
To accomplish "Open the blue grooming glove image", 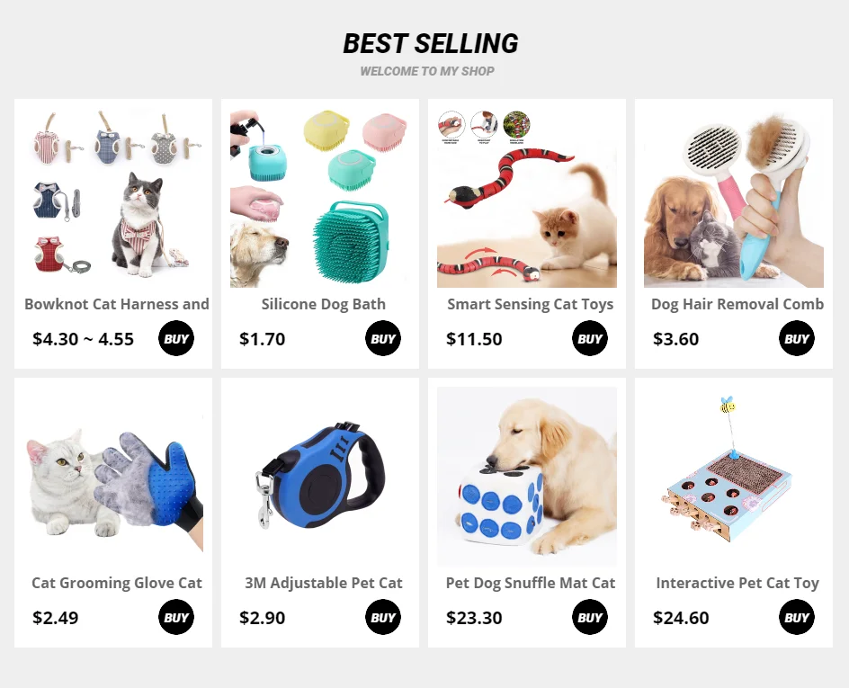I will click(x=113, y=477).
